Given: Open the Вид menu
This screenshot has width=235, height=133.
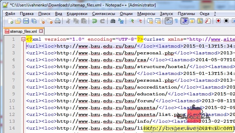Looking at the screenshot, I should click(59, 14).
